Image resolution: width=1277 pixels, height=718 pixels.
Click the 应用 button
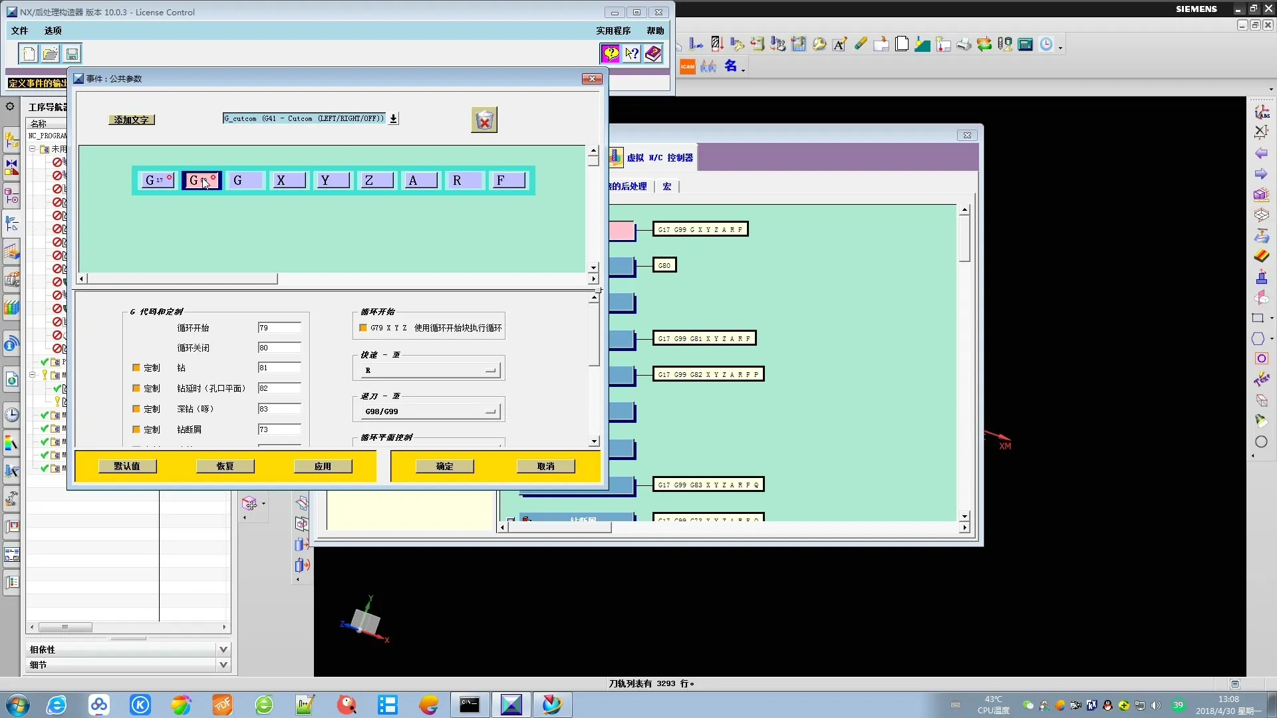click(x=323, y=466)
